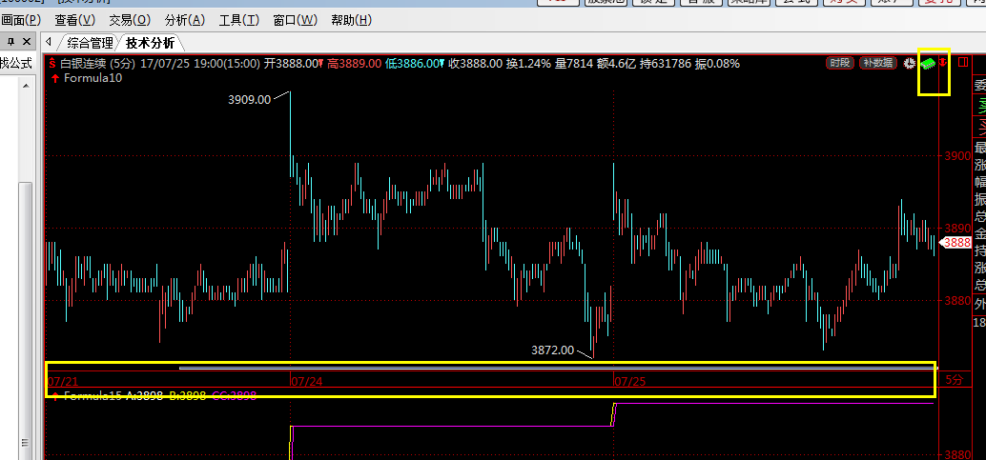Click the 17/07/25 19:00(15:00) timestamp
986x460 pixels.
[200, 64]
